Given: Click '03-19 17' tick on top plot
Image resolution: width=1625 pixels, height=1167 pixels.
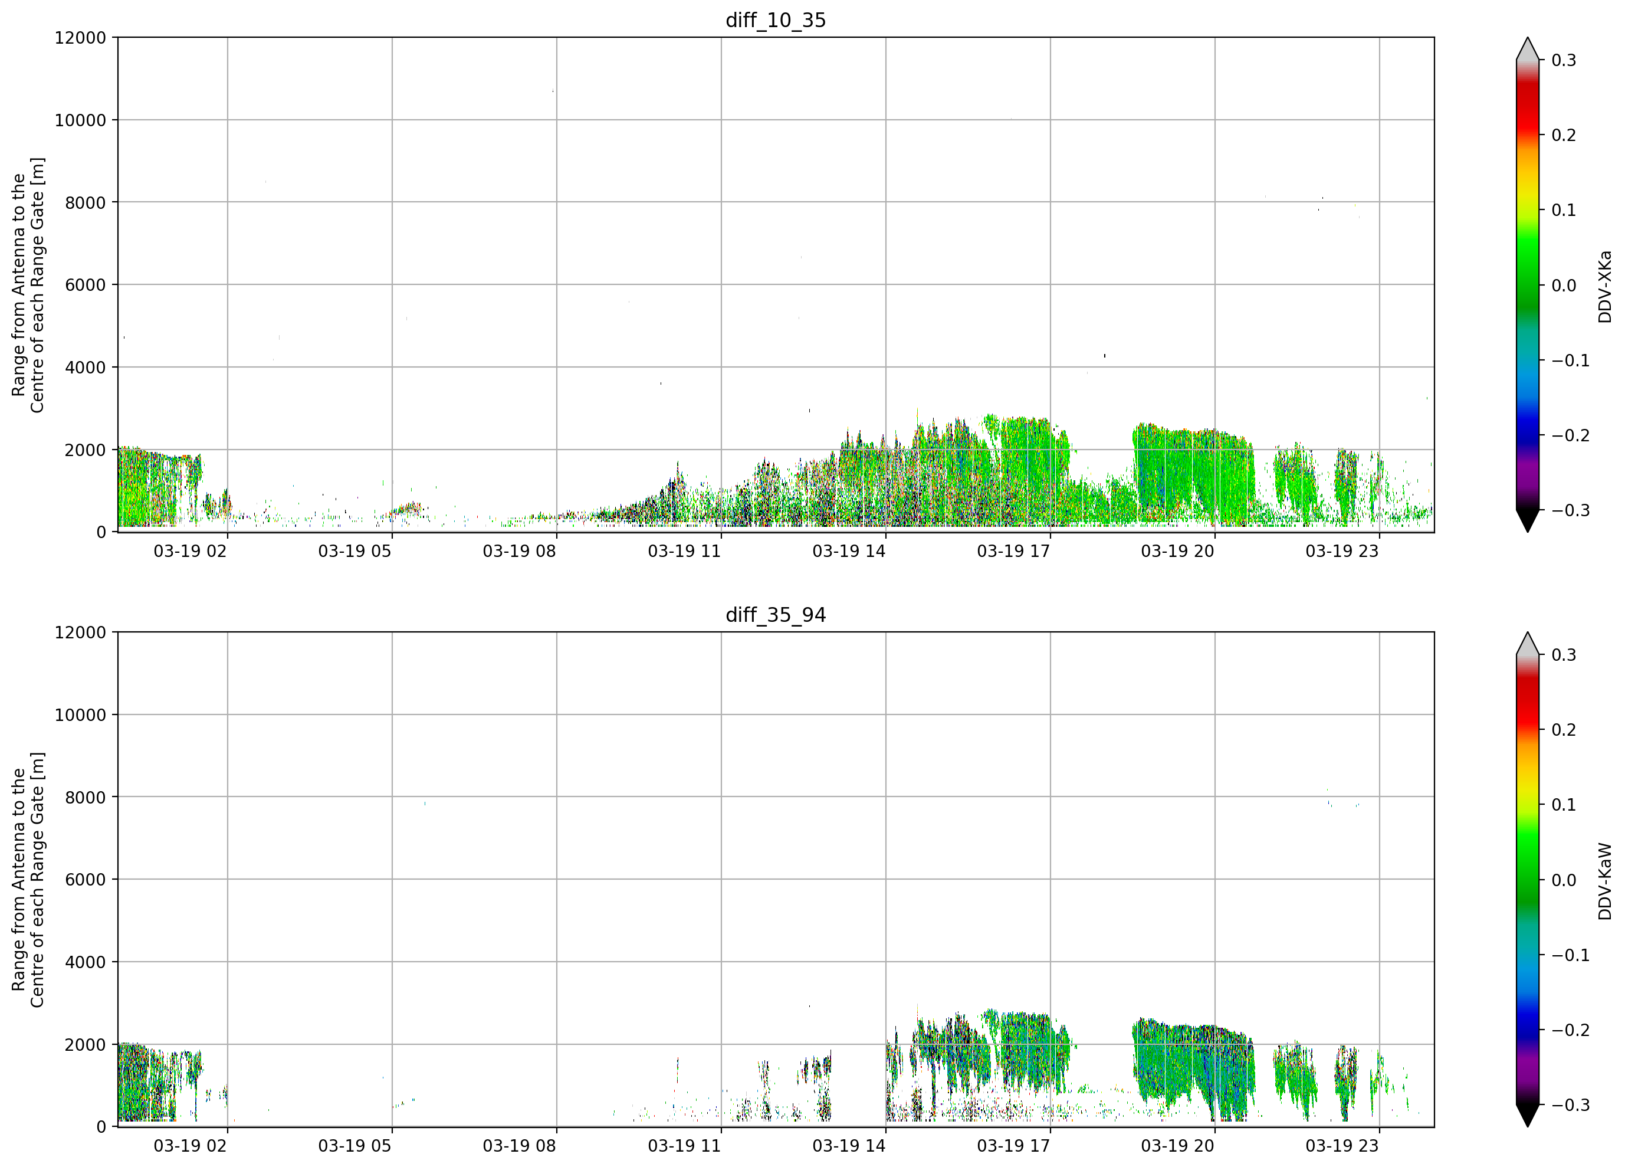Looking at the screenshot, I should click(x=1013, y=551).
